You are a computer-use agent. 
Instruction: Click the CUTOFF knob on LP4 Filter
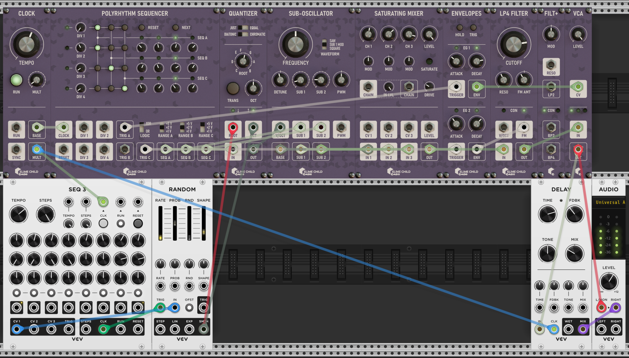[513, 44]
